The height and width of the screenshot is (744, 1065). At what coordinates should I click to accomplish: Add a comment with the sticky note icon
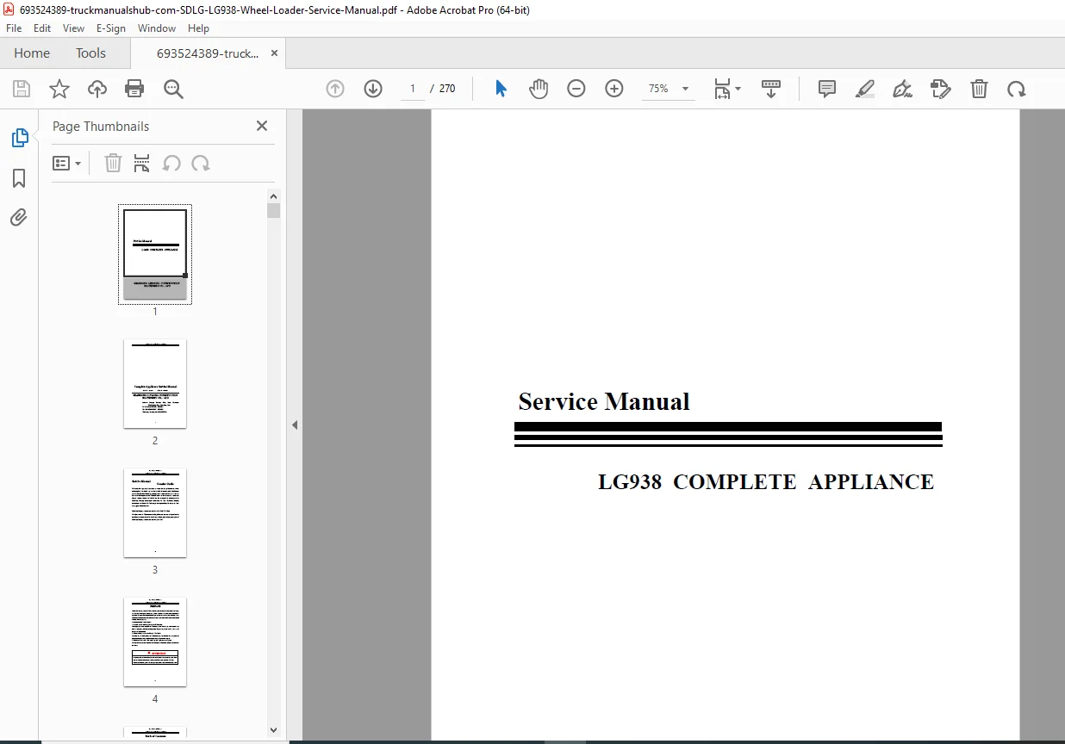click(827, 89)
